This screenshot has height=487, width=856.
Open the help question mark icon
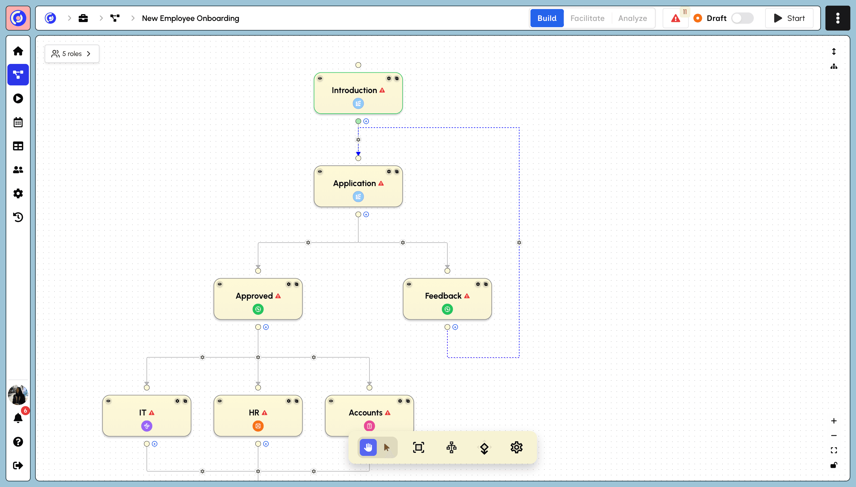[18, 441]
